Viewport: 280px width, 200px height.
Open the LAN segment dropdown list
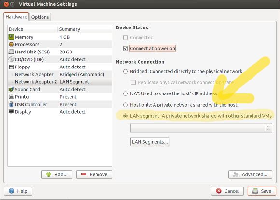click(x=201, y=128)
